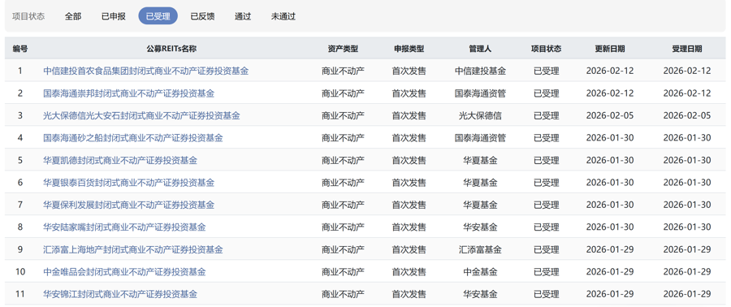Click the 更新日期 column header
This screenshot has height=307, width=731.
[610, 49]
